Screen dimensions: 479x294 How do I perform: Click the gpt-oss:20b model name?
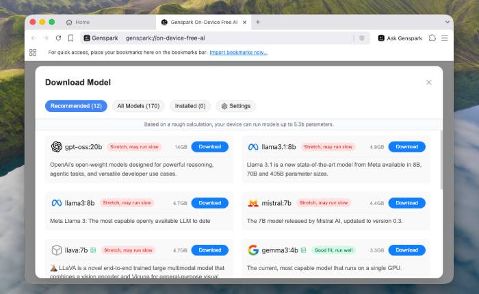click(83, 147)
